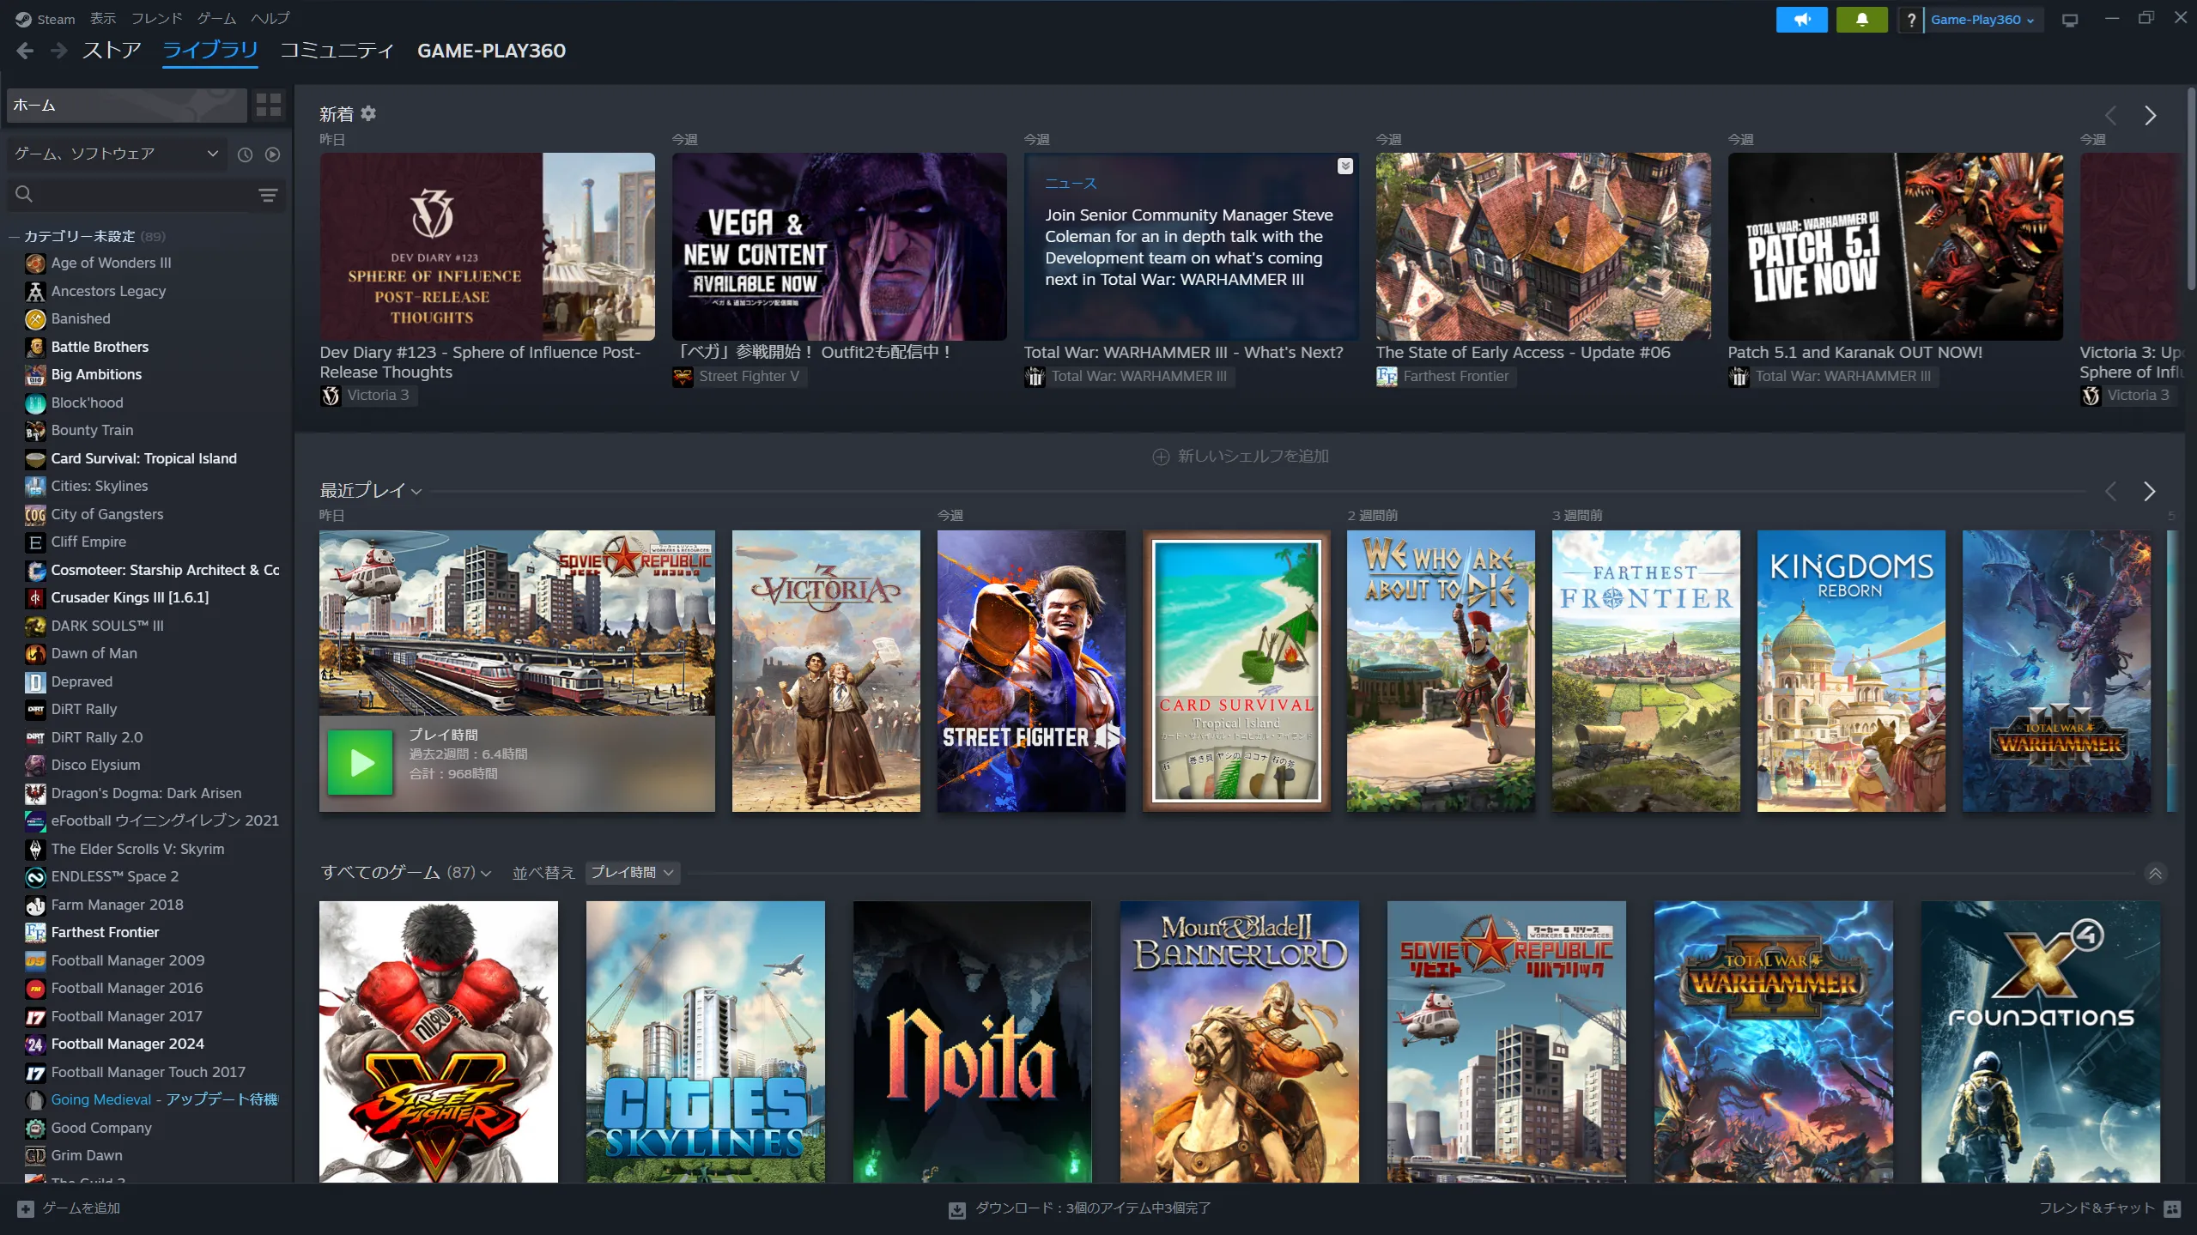The width and height of the screenshot is (2197, 1235).
Task: Open the 新着 shelf settings gear
Action: pyautogui.click(x=368, y=113)
